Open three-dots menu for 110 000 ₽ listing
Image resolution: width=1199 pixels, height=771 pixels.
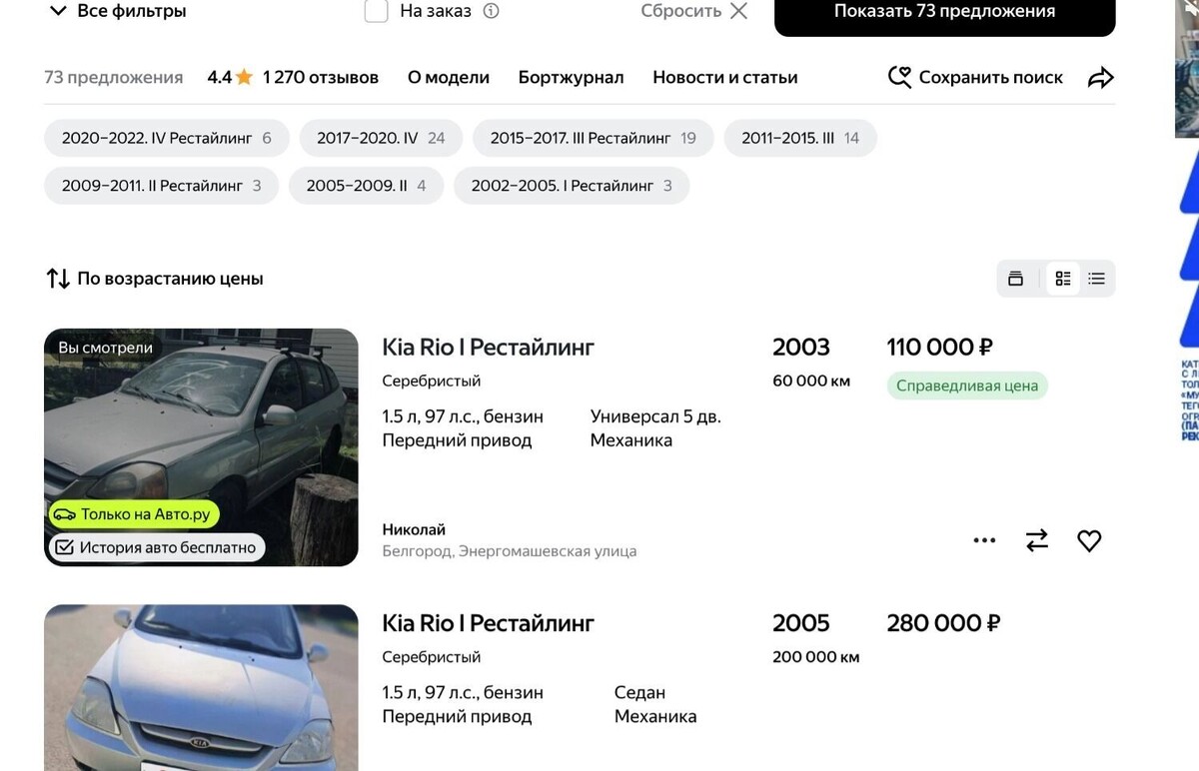coord(984,540)
